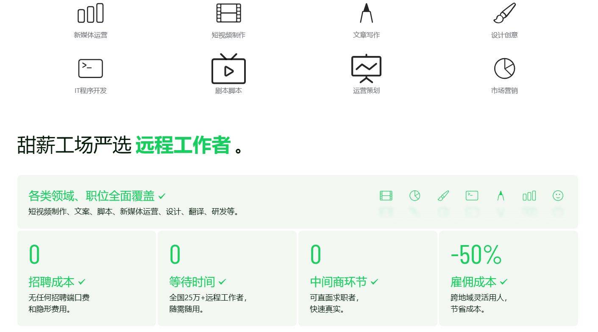
Task: Click checkmark beside 招聘成本
Action: [82, 282]
